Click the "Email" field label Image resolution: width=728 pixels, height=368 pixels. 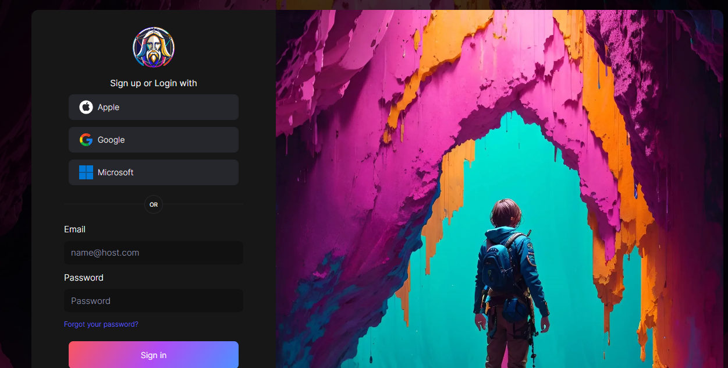click(74, 229)
